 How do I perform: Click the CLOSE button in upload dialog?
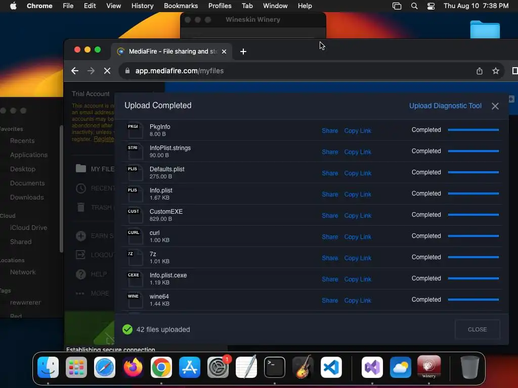[x=478, y=329]
